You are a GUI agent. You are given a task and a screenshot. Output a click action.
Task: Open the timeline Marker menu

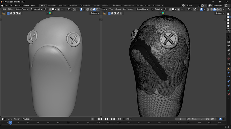[x=17, y=119]
